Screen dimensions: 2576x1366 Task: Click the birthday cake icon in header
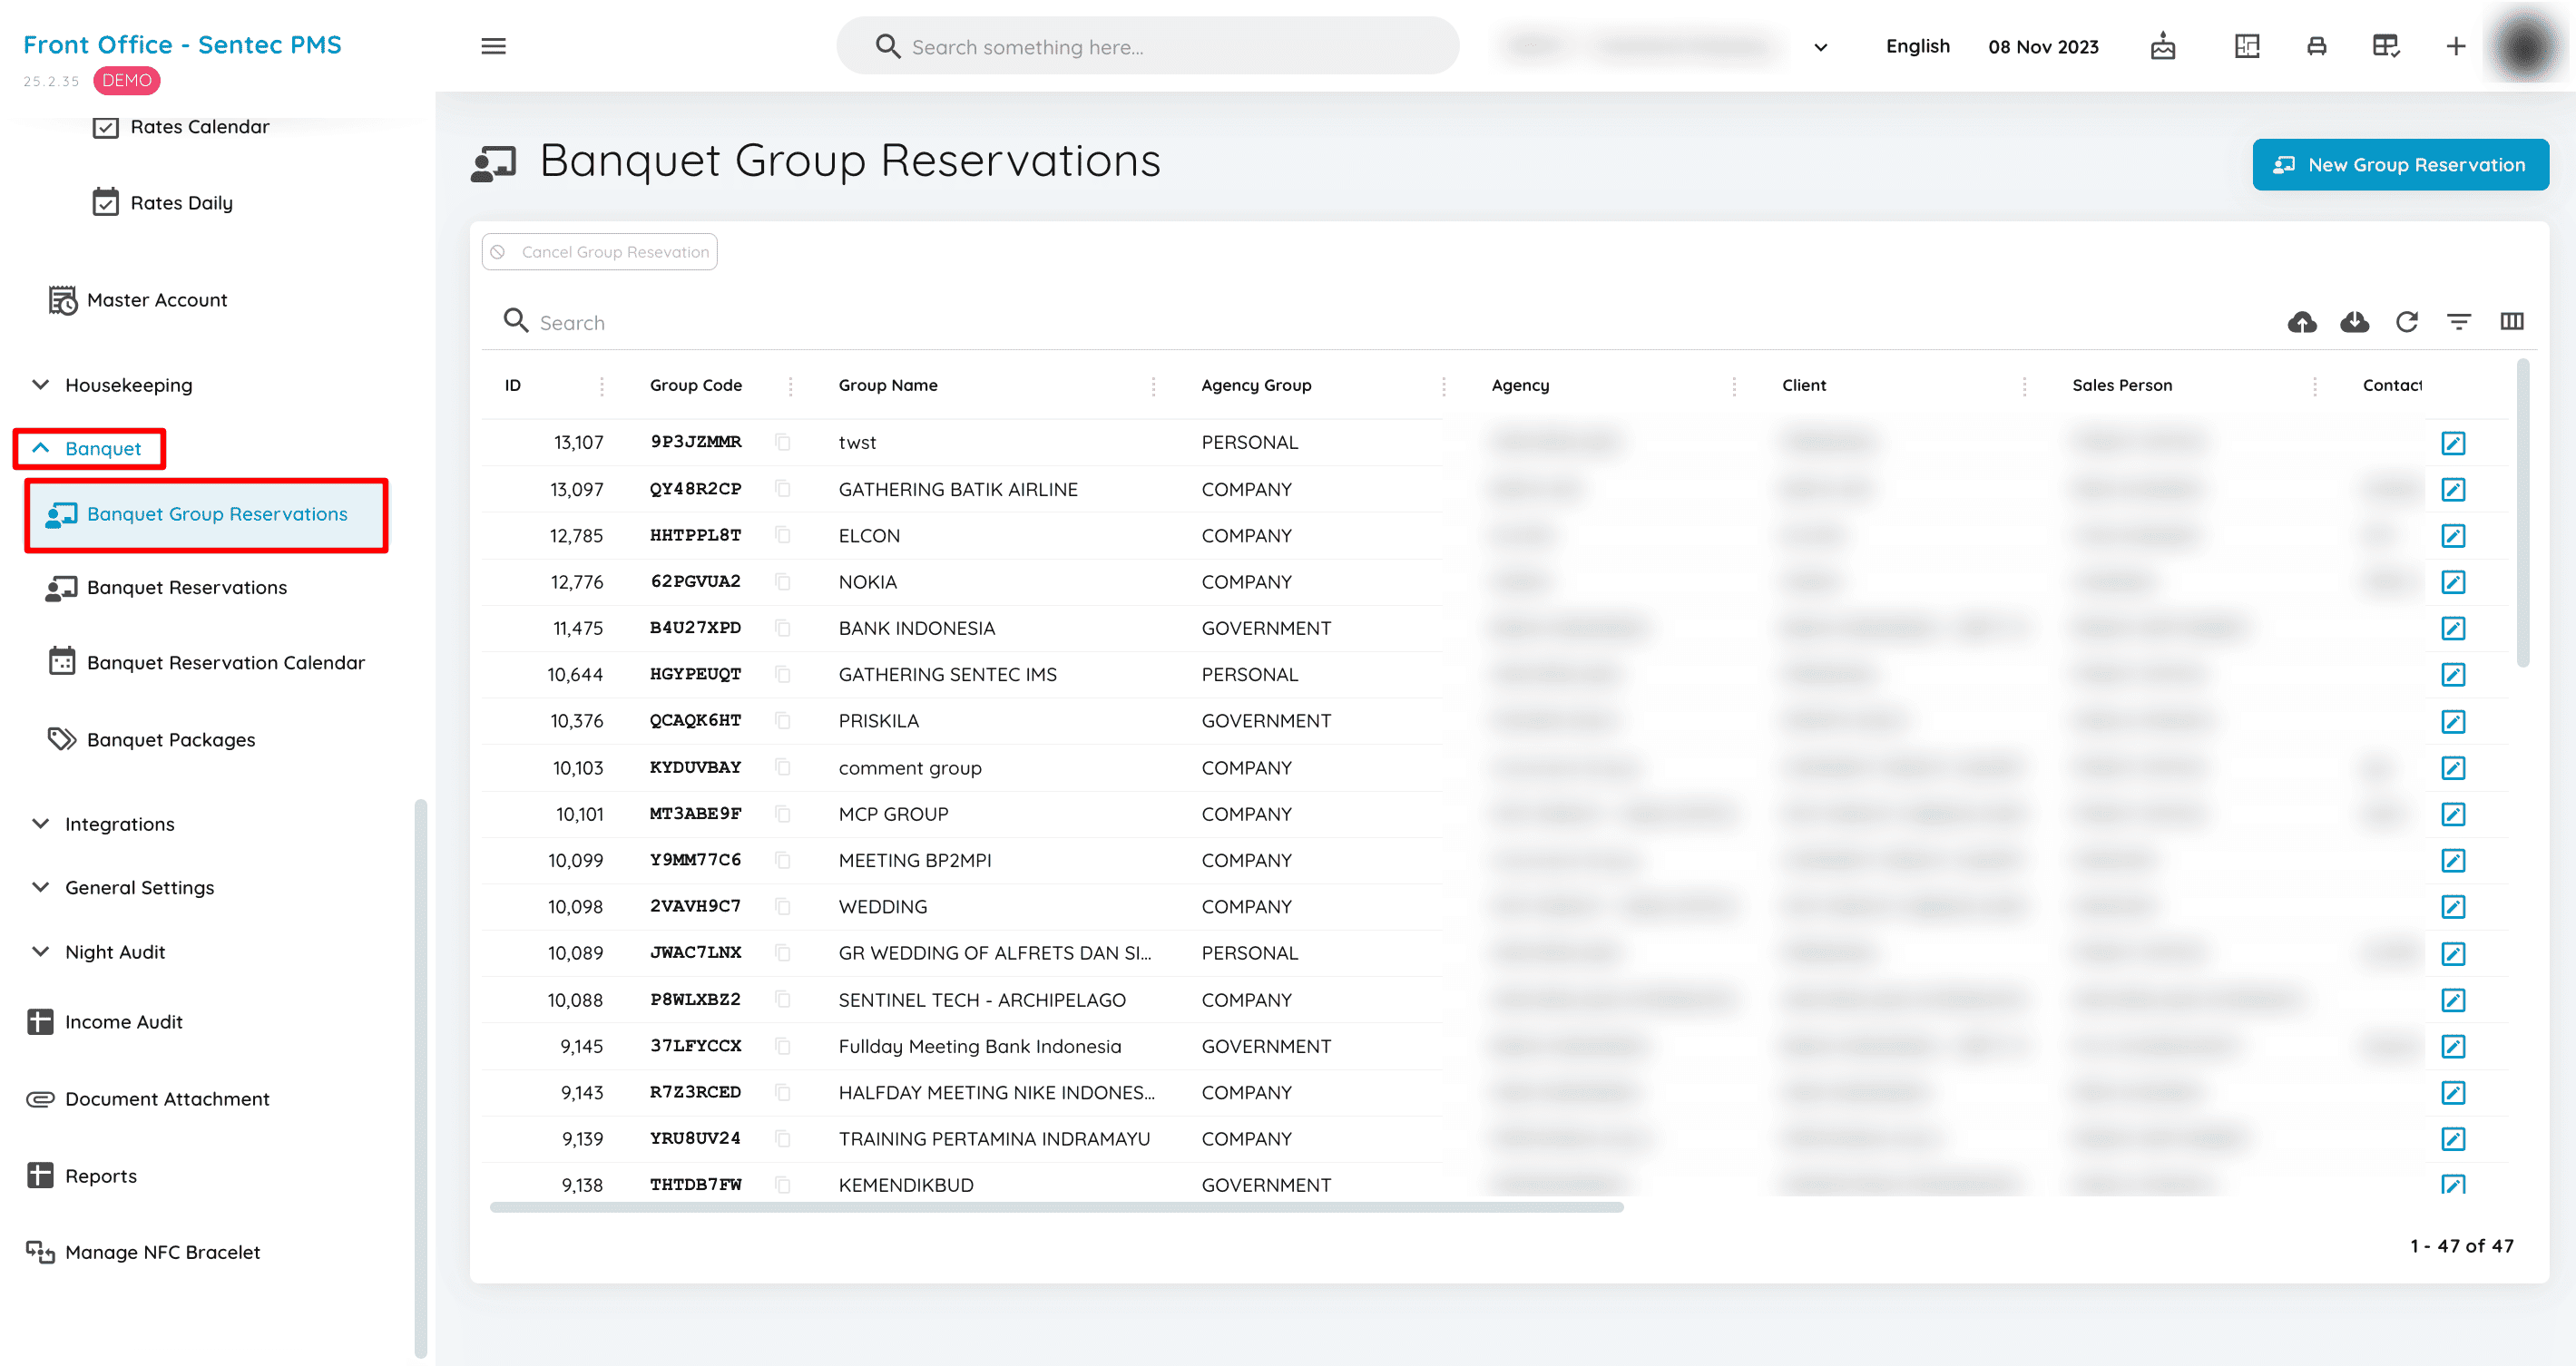click(x=2162, y=46)
